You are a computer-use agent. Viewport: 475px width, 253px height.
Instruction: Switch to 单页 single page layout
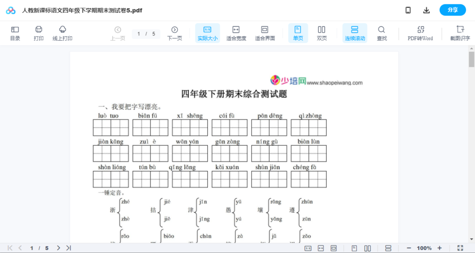(x=298, y=33)
